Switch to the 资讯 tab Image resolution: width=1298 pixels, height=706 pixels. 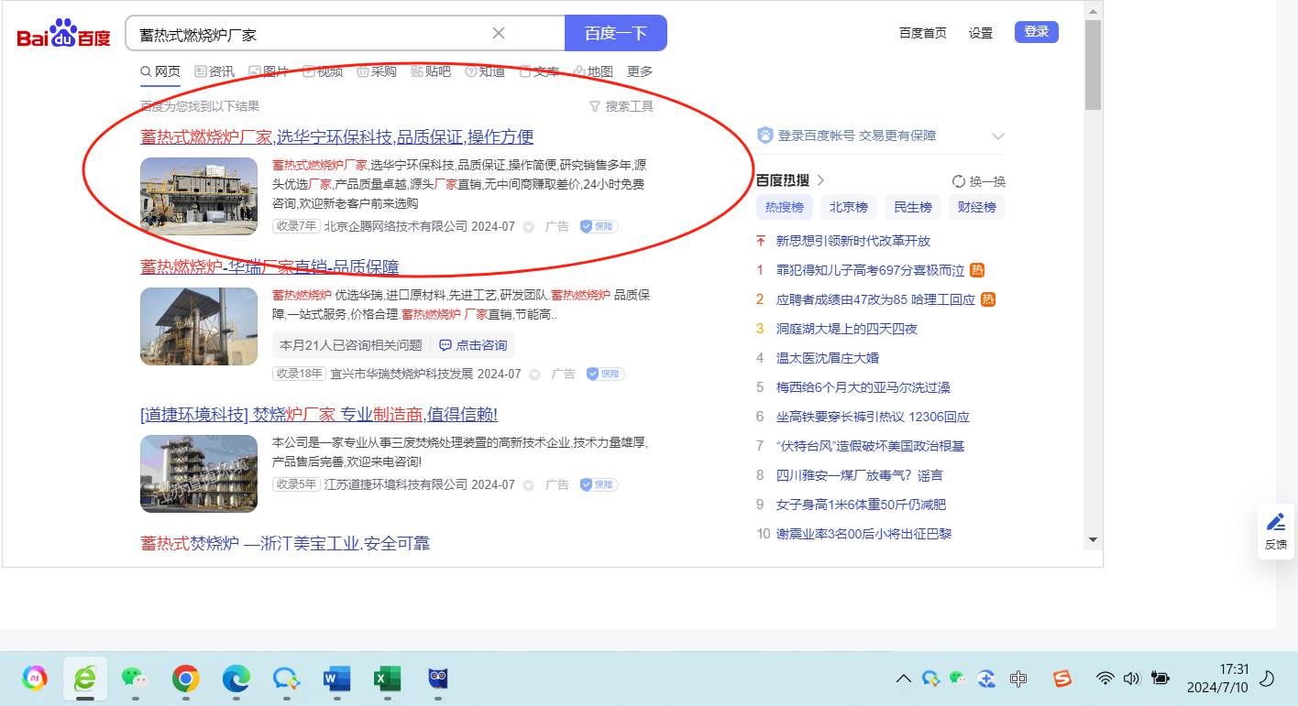214,71
